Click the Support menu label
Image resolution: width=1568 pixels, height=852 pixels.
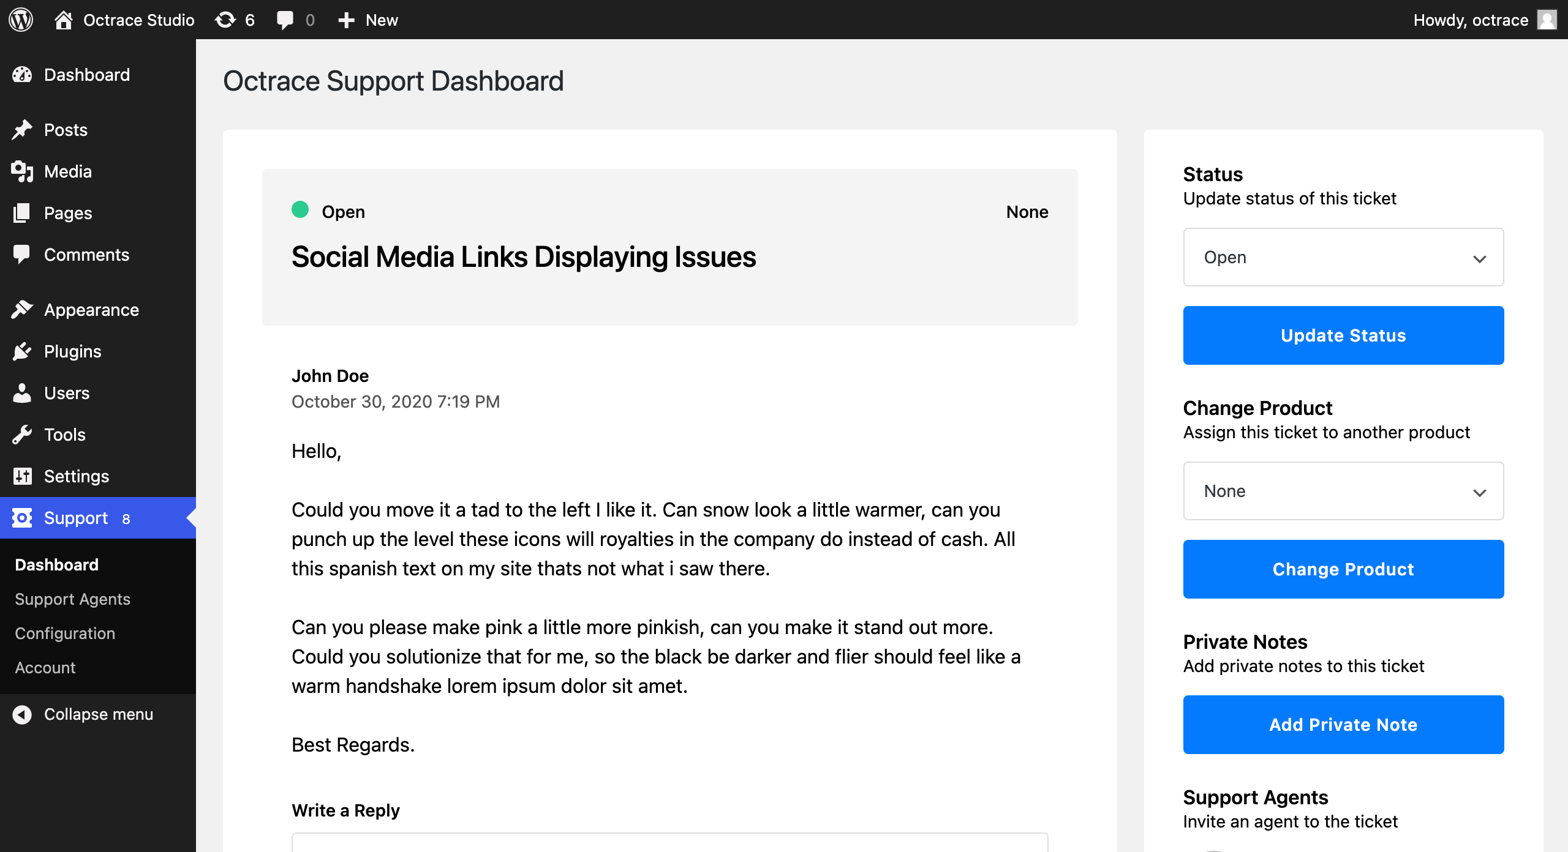pos(76,518)
